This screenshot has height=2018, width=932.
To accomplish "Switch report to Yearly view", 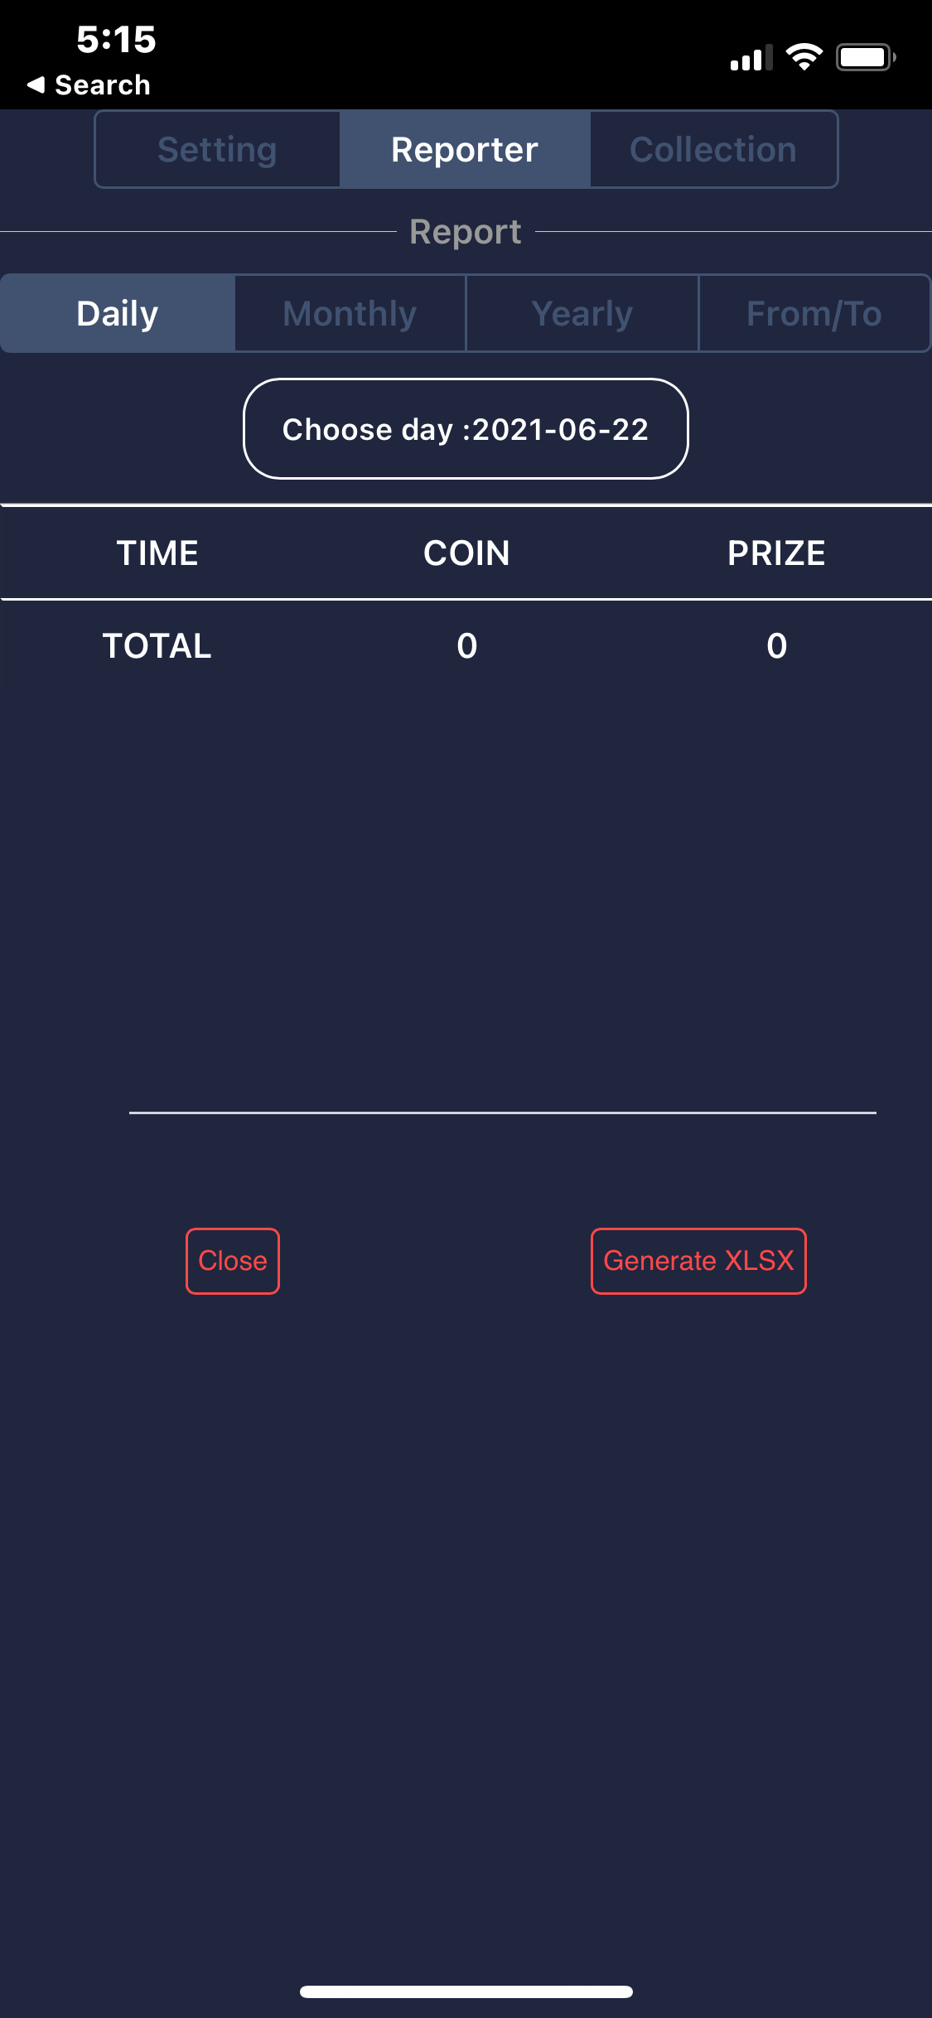I will (582, 314).
